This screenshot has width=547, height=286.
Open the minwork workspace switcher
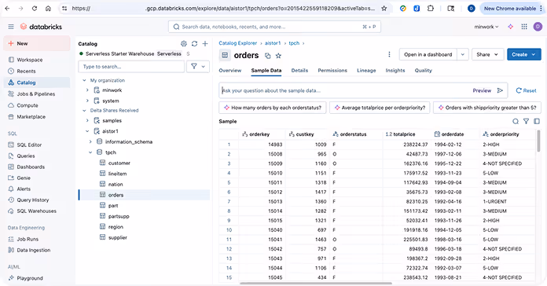click(486, 27)
